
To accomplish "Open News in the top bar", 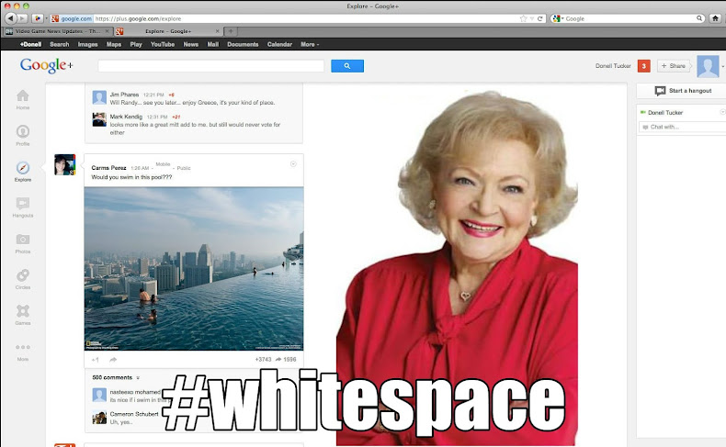I will click(x=191, y=44).
